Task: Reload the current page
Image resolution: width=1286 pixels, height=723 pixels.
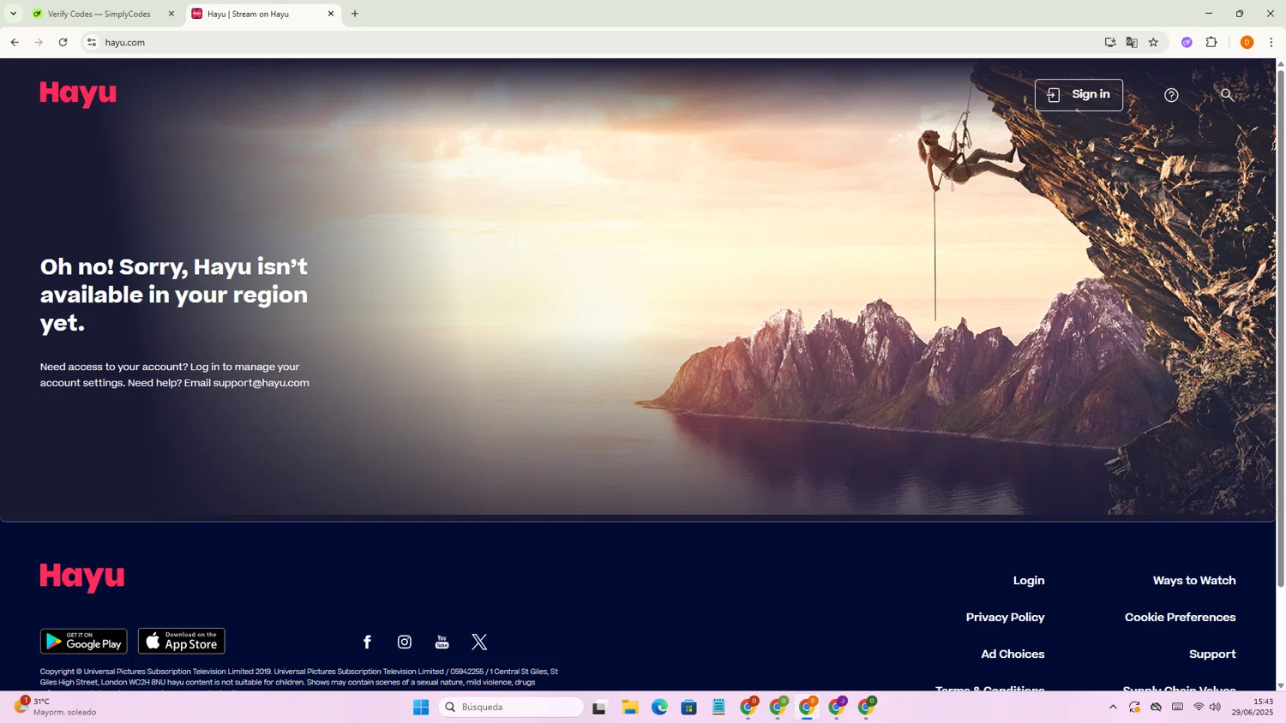Action: [63, 42]
